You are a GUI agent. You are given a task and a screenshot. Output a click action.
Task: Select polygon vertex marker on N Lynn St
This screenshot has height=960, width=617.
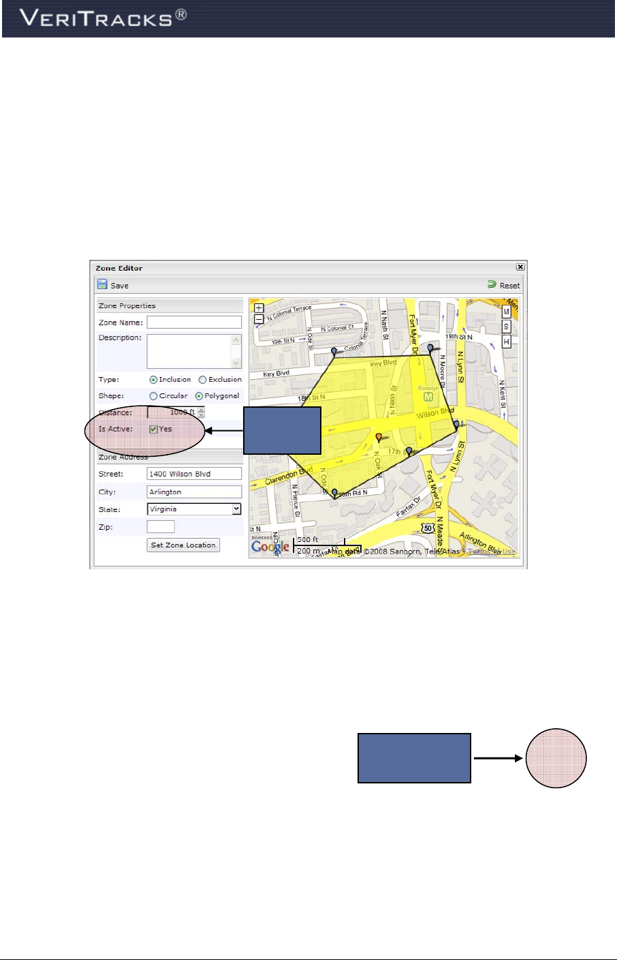[456, 425]
